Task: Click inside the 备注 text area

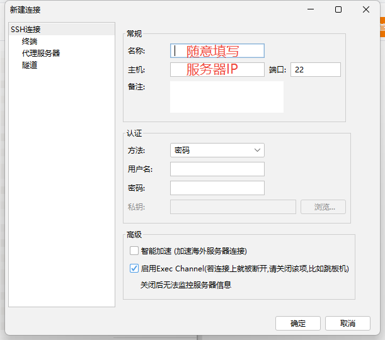Action: tap(226, 97)
